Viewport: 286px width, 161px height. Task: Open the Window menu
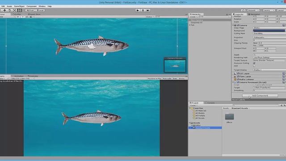click(42, 6)
